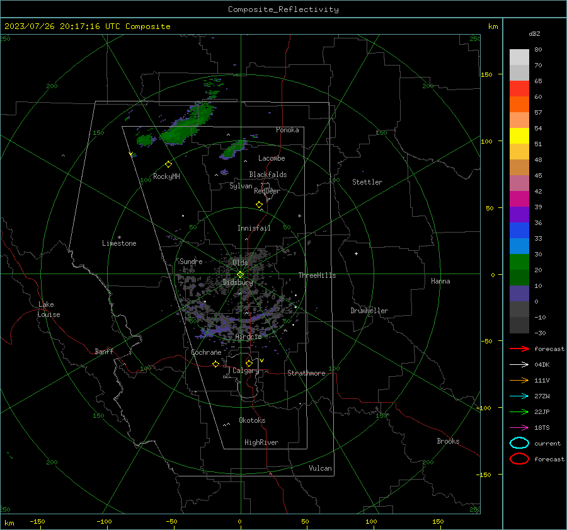Click the yellow diamond marker below RedDeer

[x=259, y=205]
